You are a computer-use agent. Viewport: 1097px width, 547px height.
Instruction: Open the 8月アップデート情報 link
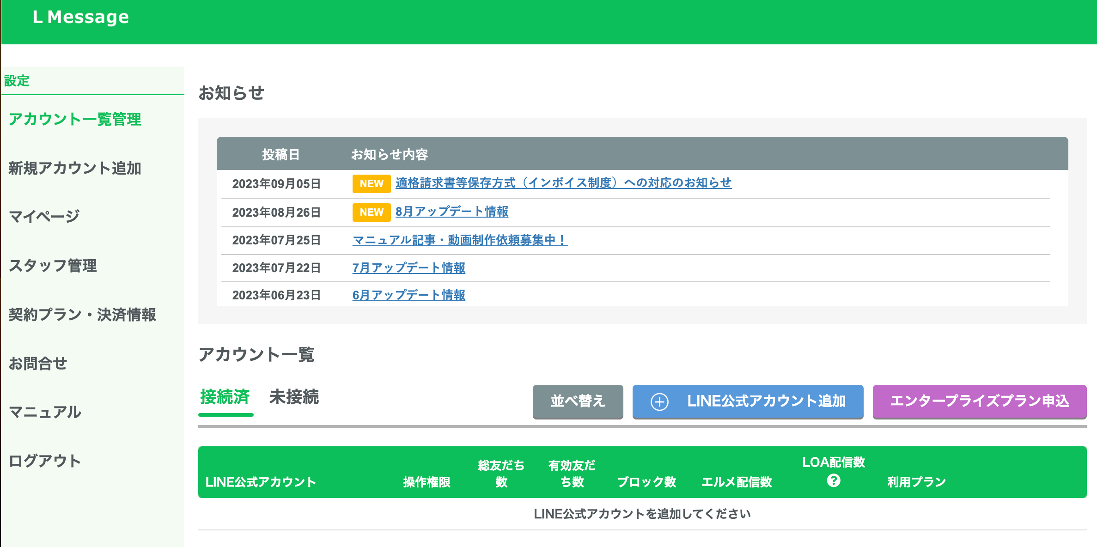pyautogui.click(x=451, y=212)
